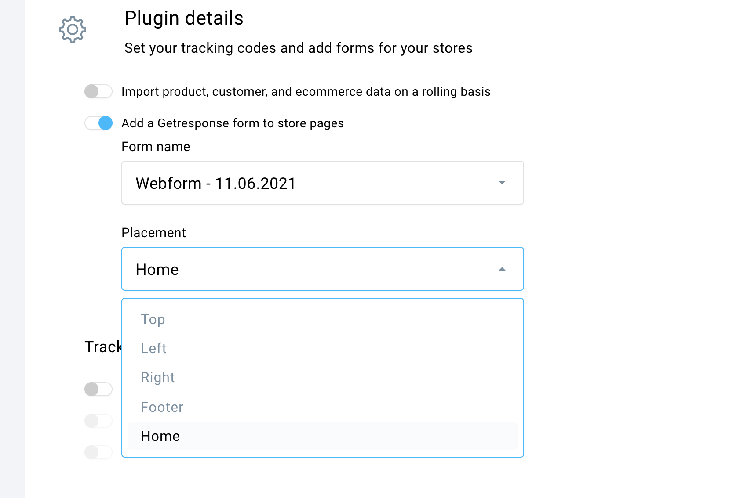This screenshot has width=729, height=498.
Task: Disable the Getresponse form toggle
Action: [98, 123]
